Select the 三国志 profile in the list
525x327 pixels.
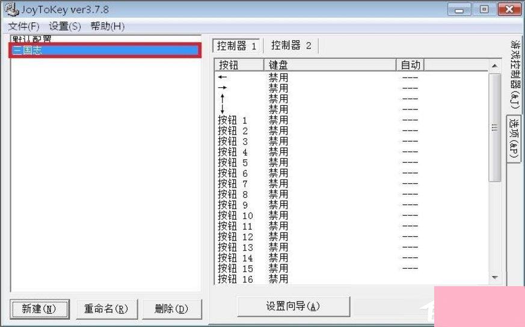tap(105, 50)
